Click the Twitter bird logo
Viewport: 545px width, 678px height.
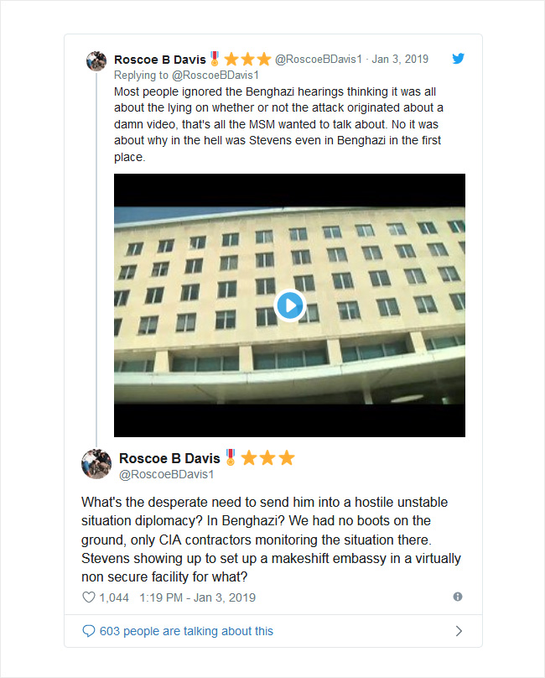point(458,59)
